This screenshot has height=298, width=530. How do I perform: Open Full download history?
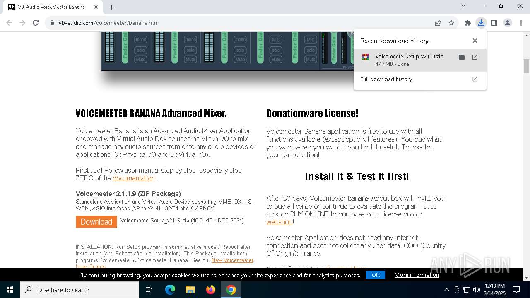[420, 79]
